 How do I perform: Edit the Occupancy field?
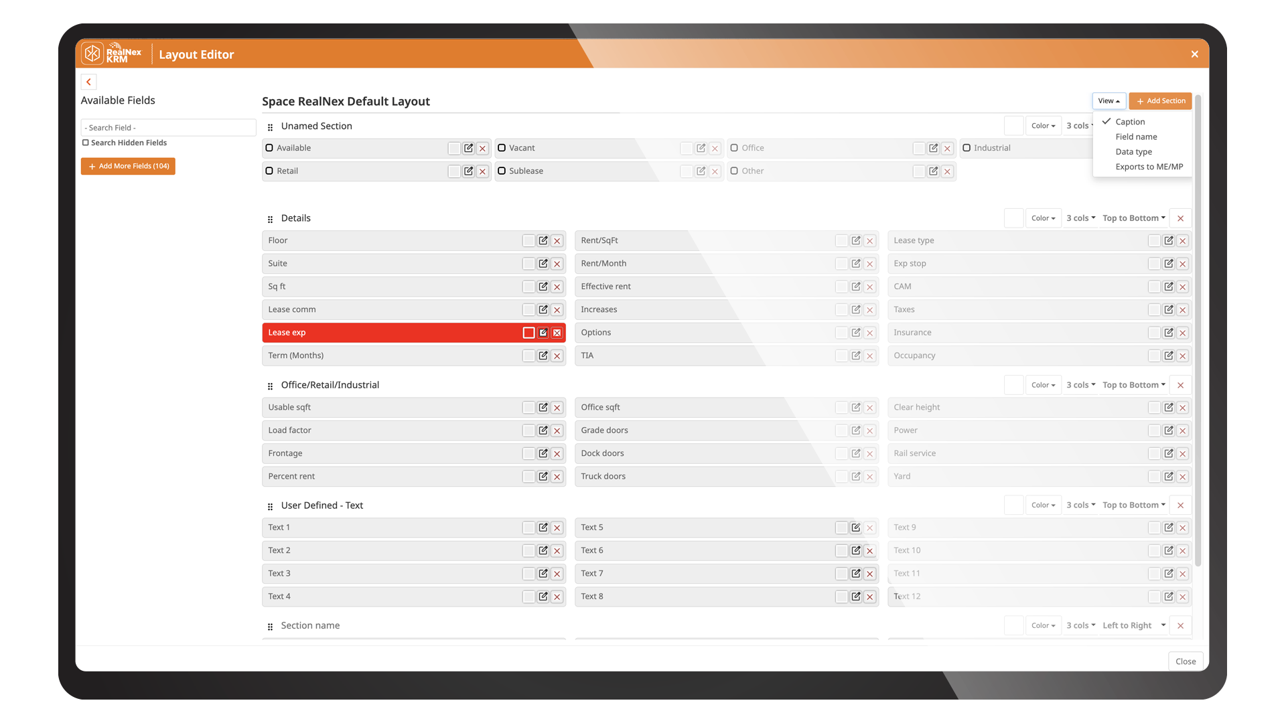click(1169, 356)
